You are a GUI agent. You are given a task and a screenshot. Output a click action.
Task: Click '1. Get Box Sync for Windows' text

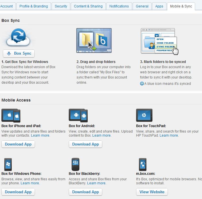pos(25,62)
